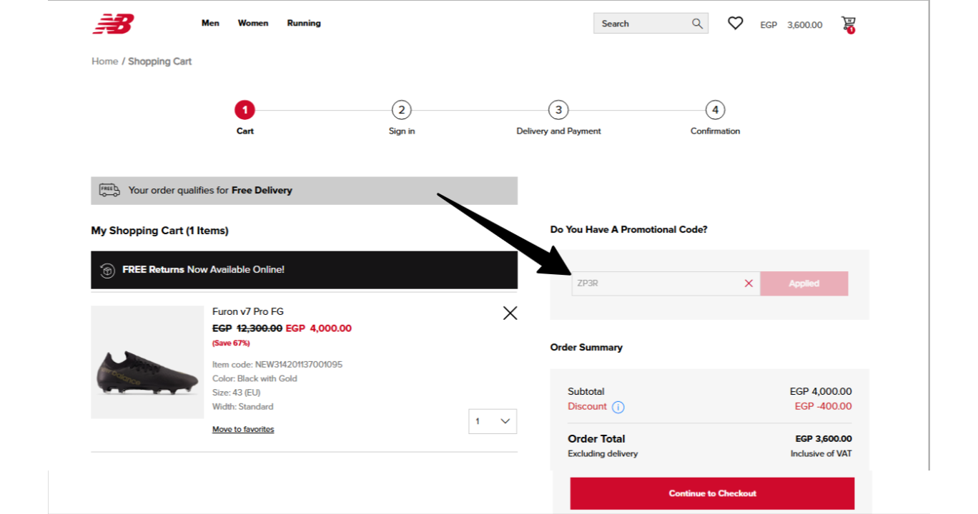Click the Discount info icon

coord(618,407)
